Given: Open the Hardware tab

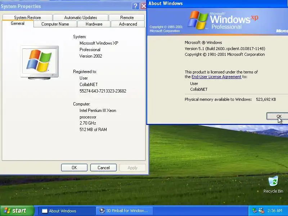Looking at the screenshot, I should point(94,24).
